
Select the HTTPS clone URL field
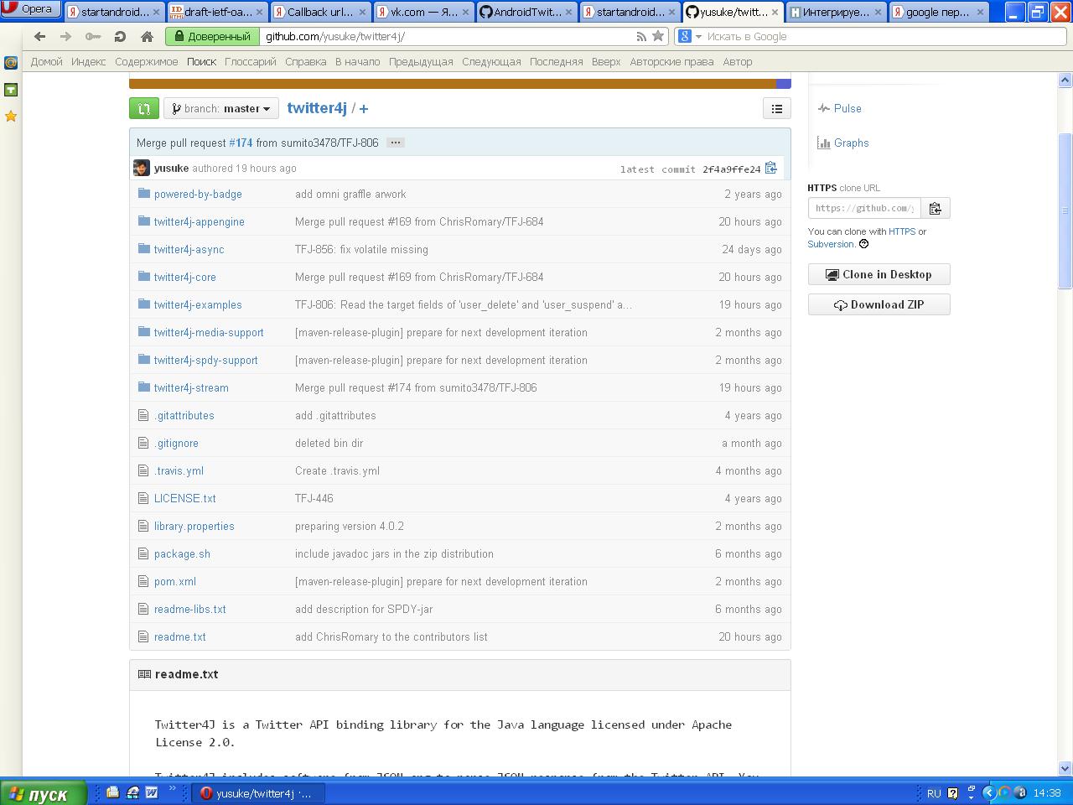pyautogui.click(x=864, y=208)
